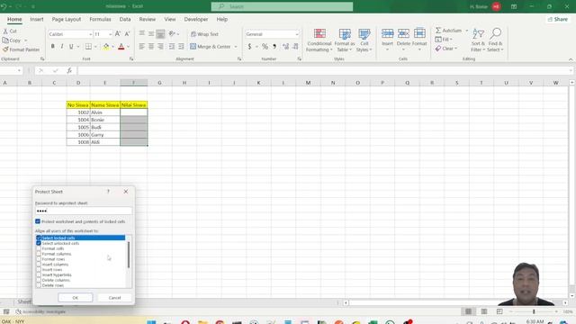Cancel the Protect Sheet dialog
The height and width of the screenshot is (324, 576).
coord(114,298)
